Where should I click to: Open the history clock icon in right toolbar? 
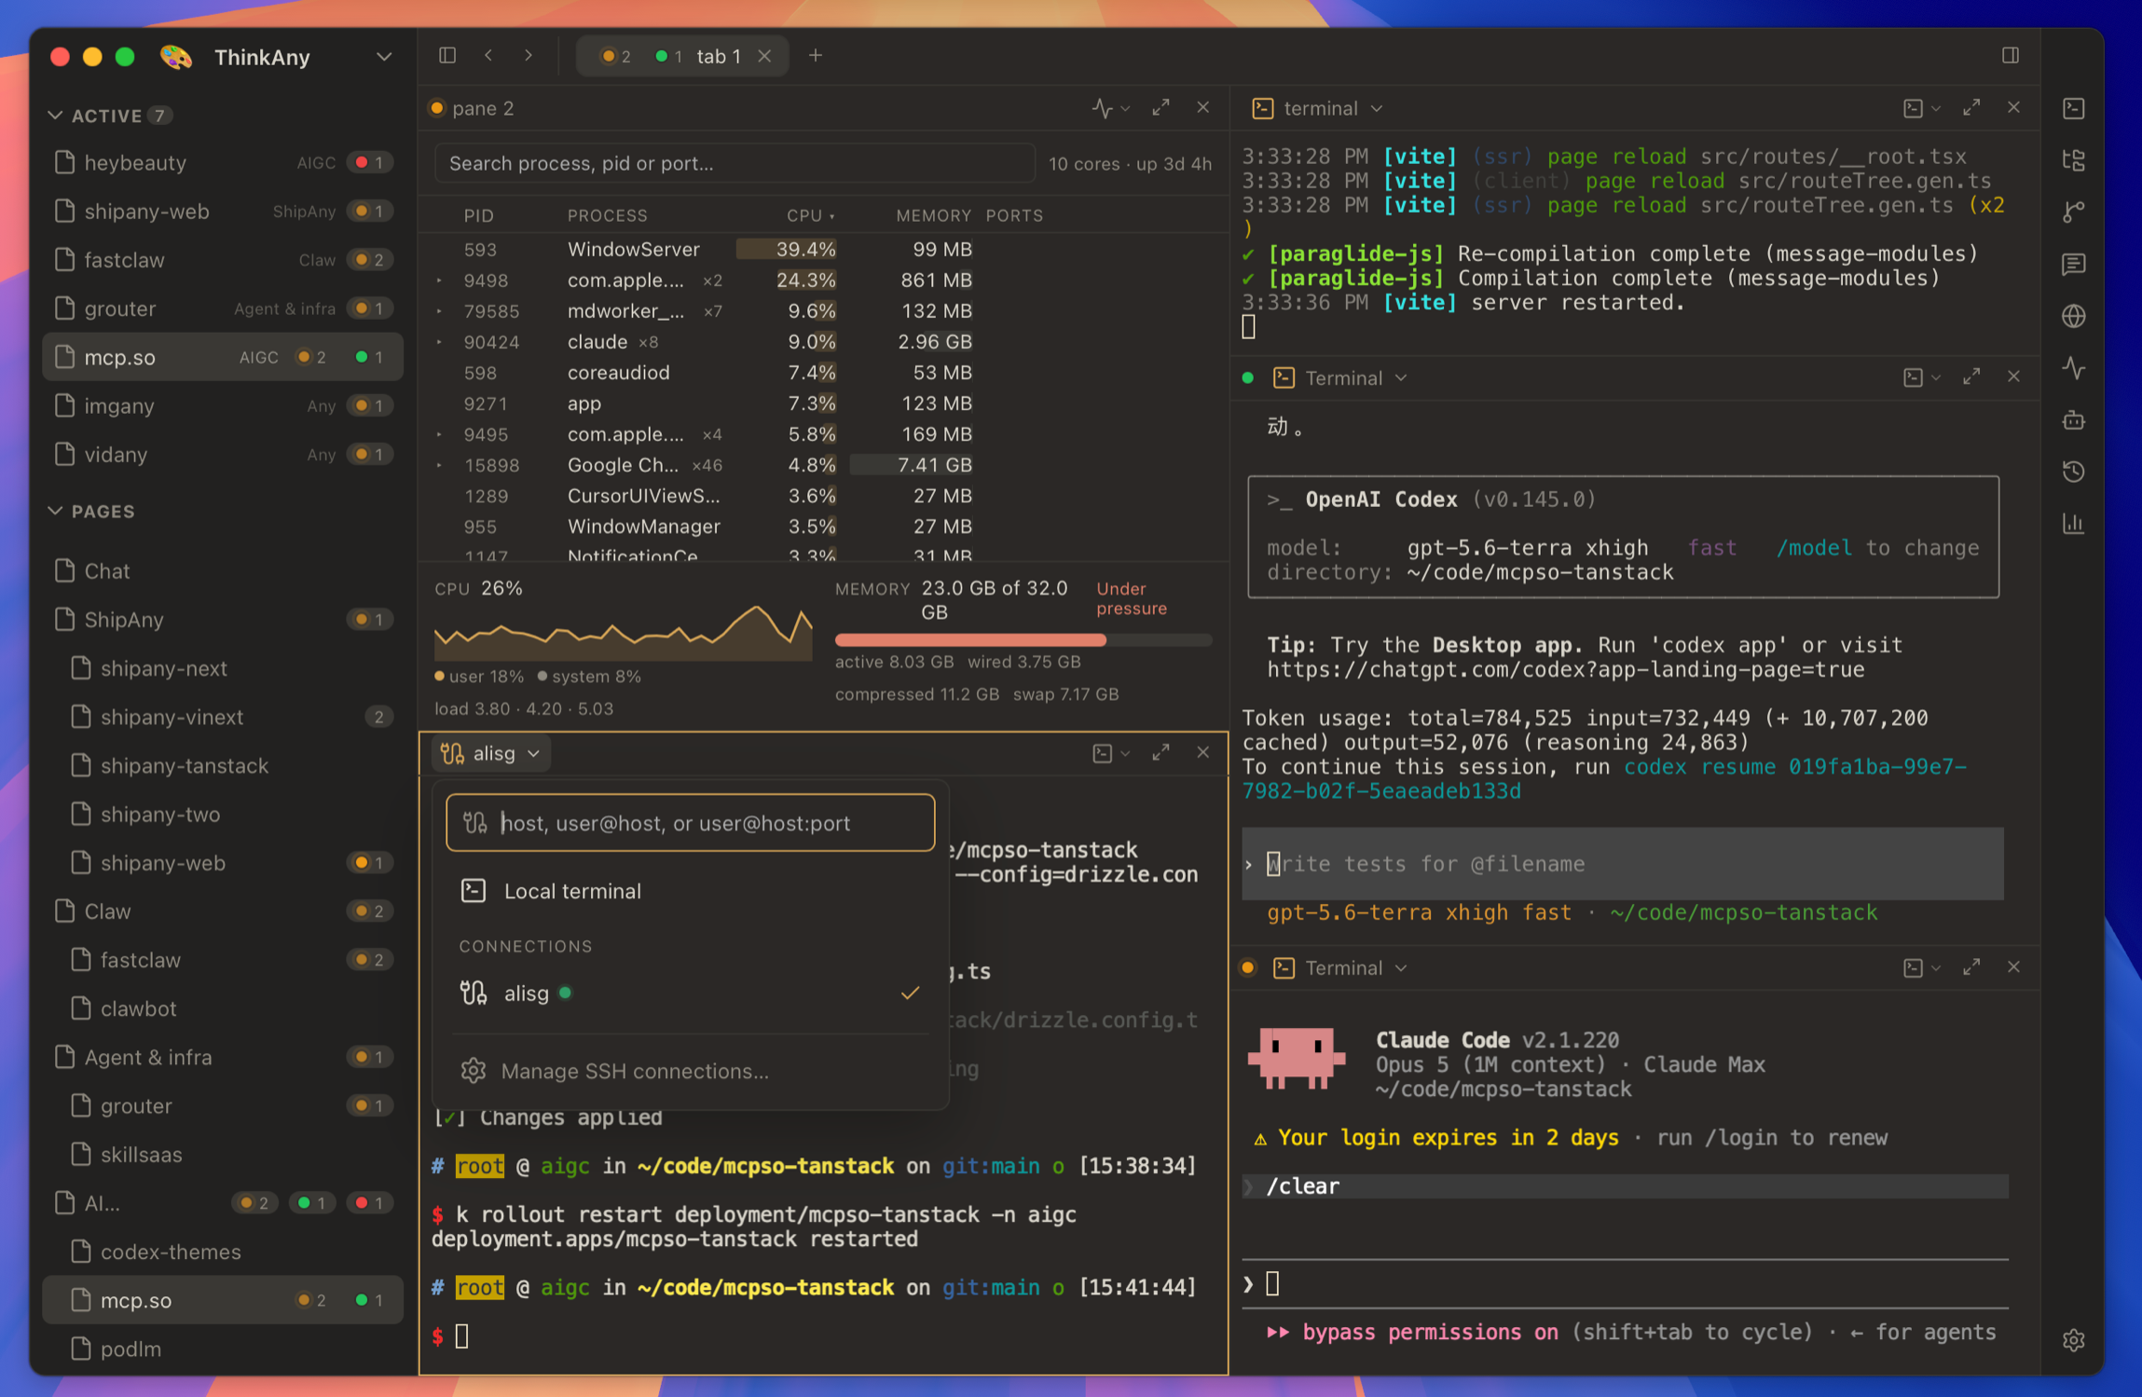[x=2074, y=472]
